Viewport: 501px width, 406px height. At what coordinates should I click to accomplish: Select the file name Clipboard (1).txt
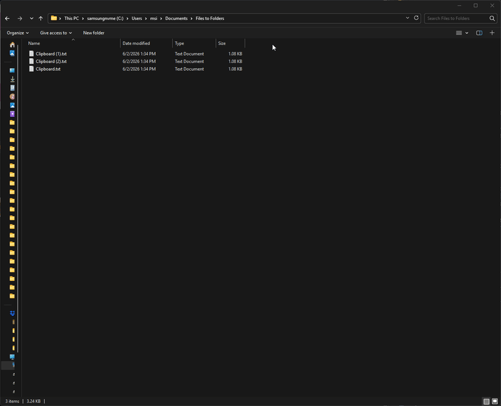tap(51, 54)
